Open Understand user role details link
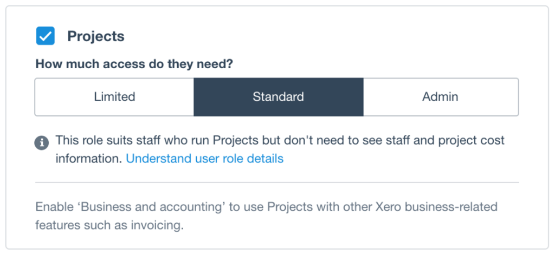Screen dimensions: 555x255 [x=204, y=159]
